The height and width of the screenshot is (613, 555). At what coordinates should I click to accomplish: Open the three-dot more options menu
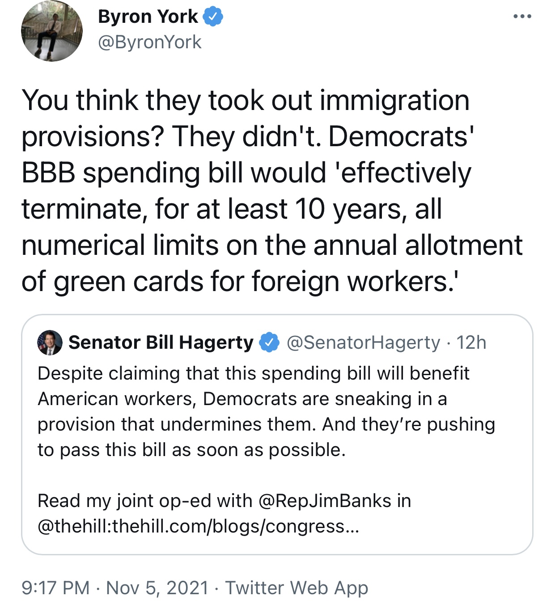click(x=522, y=17)
